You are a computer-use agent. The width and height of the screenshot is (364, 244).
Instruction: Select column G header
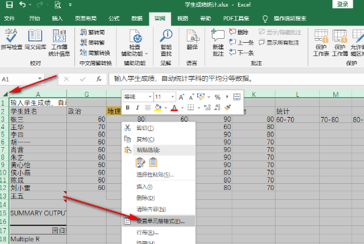coord(86,94)
